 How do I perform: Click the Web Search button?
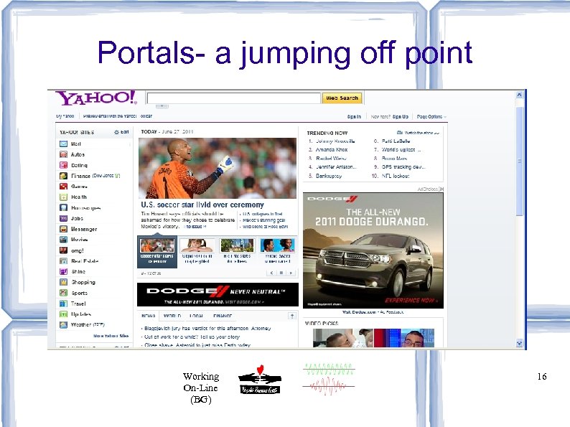(342, 98)
